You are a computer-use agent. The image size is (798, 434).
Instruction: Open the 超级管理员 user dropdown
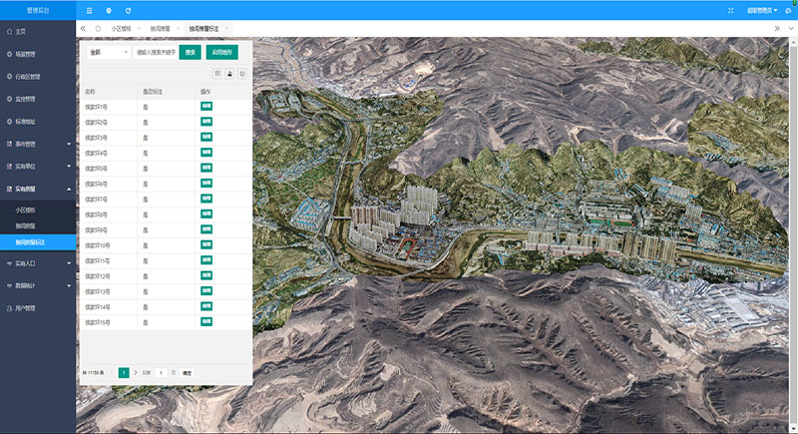(x=762, y=11)
